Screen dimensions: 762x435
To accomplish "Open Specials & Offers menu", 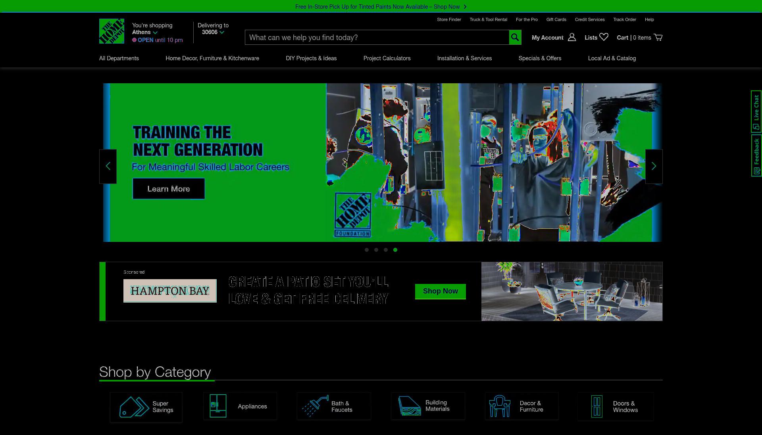I will click(x=540, y=58).
